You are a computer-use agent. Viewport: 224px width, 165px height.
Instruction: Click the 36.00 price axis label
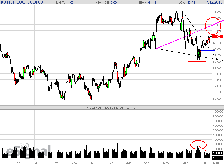point(217,98)
